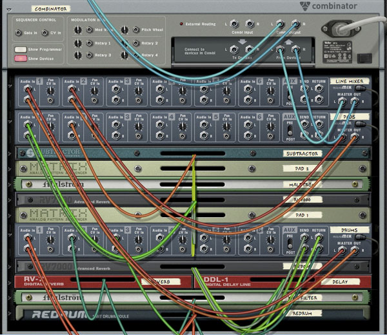This screenshot has width=387, height=335.
Task: Adjust the Rotary 1 CV trim knob
Action: 78,43
